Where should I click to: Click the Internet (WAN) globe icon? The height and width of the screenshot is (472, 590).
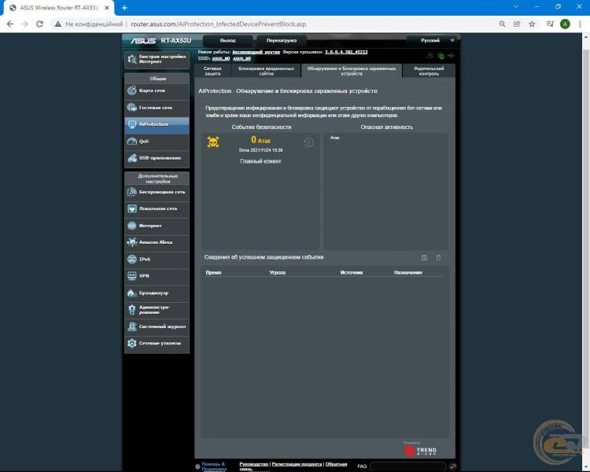click(x=131, y=226)
